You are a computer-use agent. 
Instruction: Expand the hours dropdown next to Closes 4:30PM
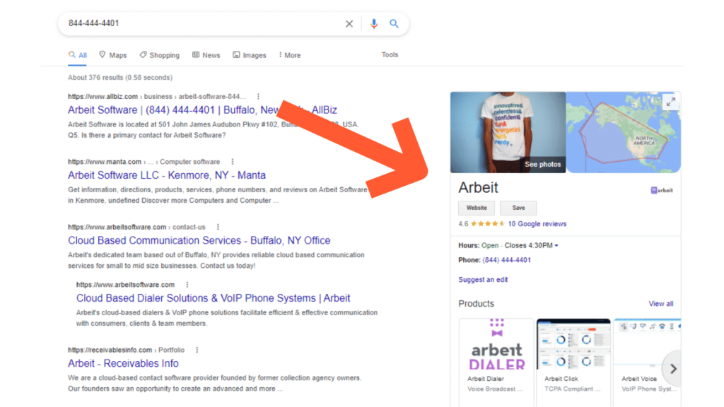556,246
